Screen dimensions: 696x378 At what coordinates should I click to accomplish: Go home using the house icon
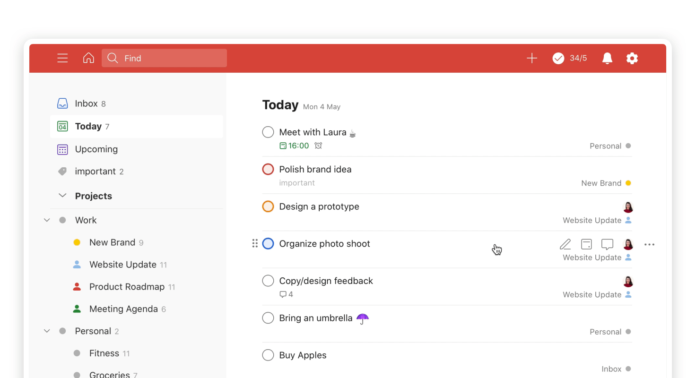[88, 58]
